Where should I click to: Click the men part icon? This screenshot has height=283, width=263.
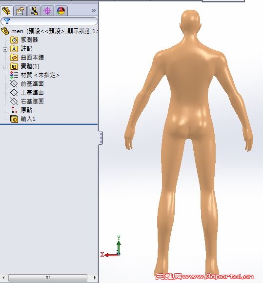[x=5, y=31]
